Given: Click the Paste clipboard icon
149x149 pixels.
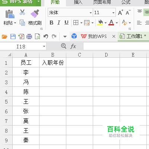Looking at the screenshot, I should tap(10, 14).
